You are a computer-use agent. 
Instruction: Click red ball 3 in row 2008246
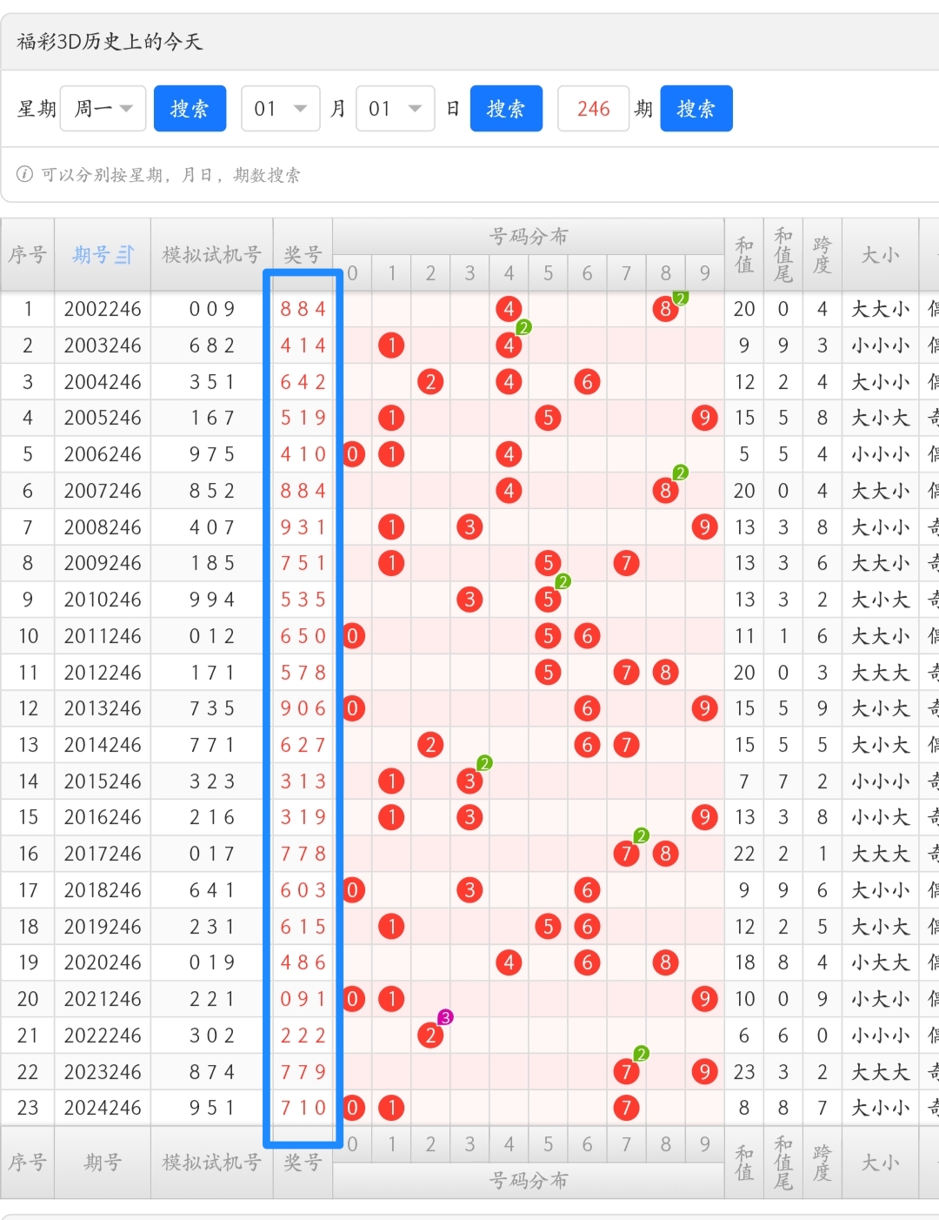coord(469,527)
